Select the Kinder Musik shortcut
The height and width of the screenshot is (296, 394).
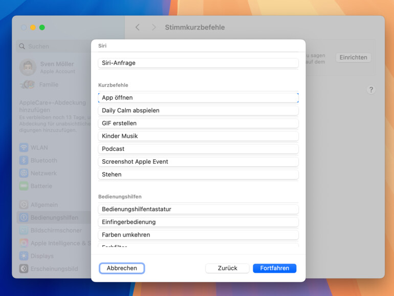(x=198, y=136)
